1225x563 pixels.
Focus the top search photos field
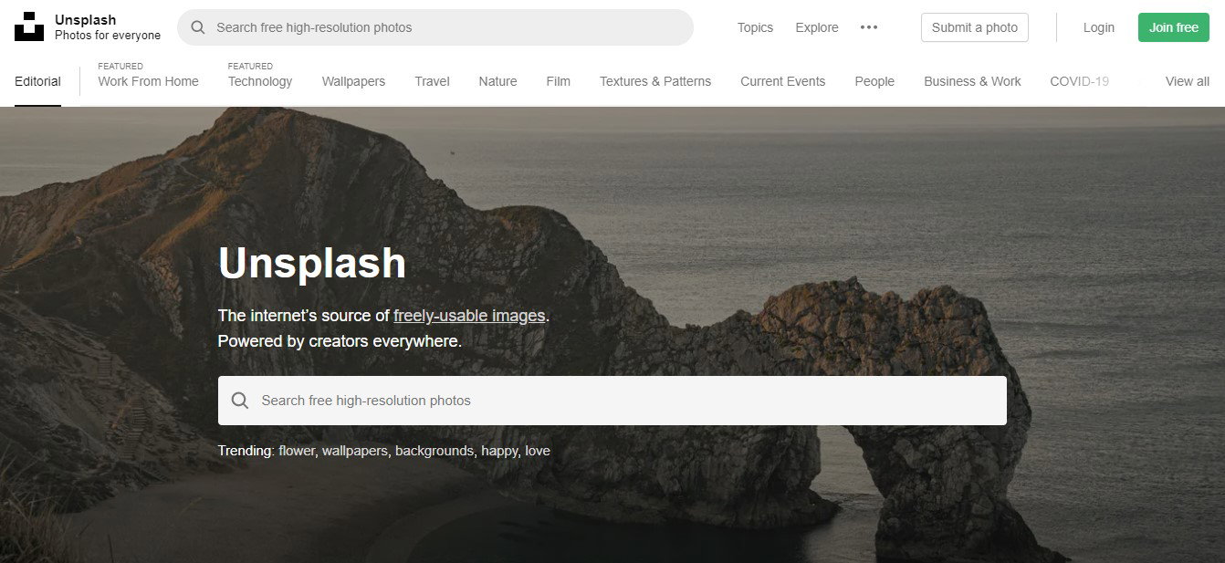tap(435, 27)
